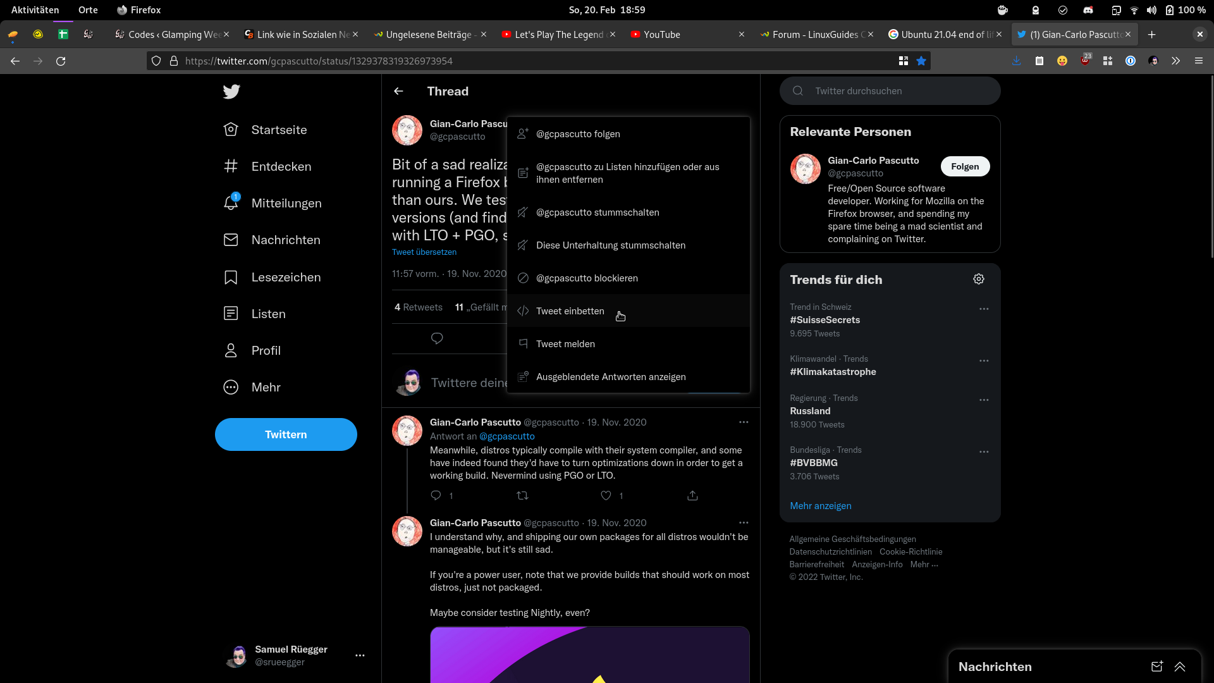Toggle mute on @gcpascutto
This screenshot has width=1214, height=683.
point(597,212)
